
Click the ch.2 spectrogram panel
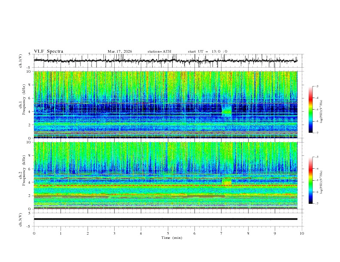[x=166, y=176]
